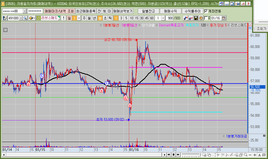Close the volume pane with x icon
Image resolution: width=268 pixels, height=159 pixels.
point(264,136)
